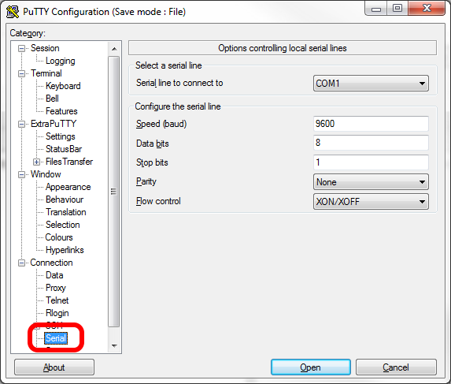Click the About button

(54, 367)
